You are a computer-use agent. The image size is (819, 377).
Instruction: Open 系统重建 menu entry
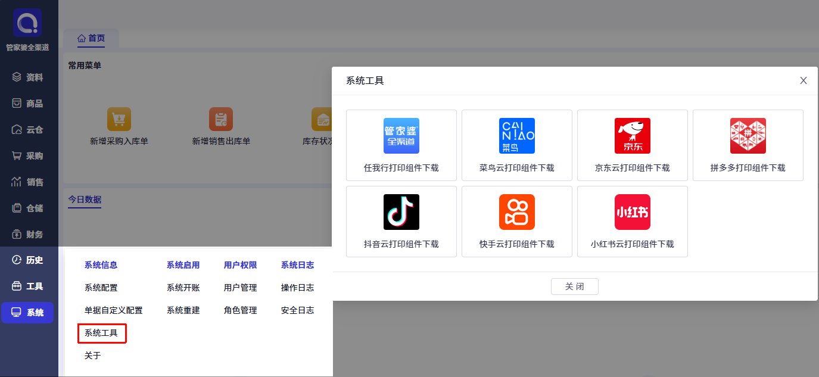tap(183, 310)
